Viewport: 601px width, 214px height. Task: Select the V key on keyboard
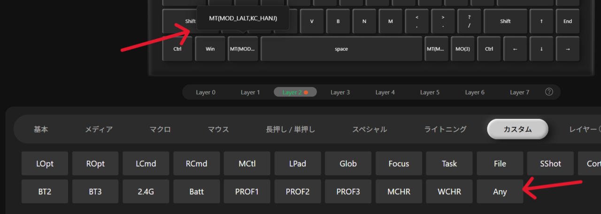312,21
